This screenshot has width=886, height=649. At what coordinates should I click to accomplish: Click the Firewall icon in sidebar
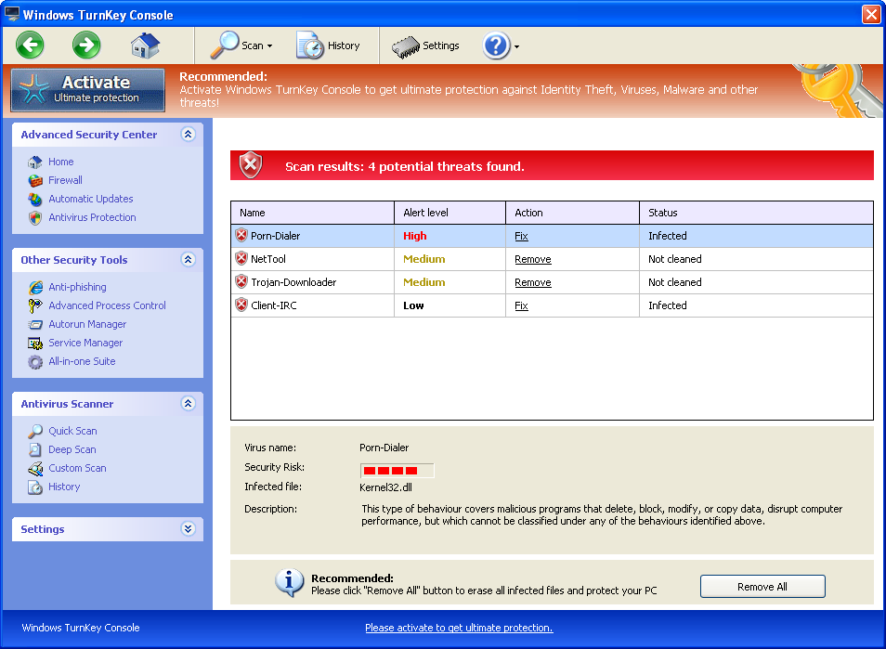35,181
